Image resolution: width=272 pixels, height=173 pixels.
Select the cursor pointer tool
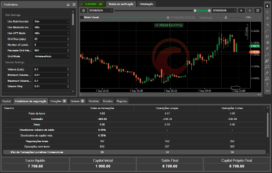267,6
